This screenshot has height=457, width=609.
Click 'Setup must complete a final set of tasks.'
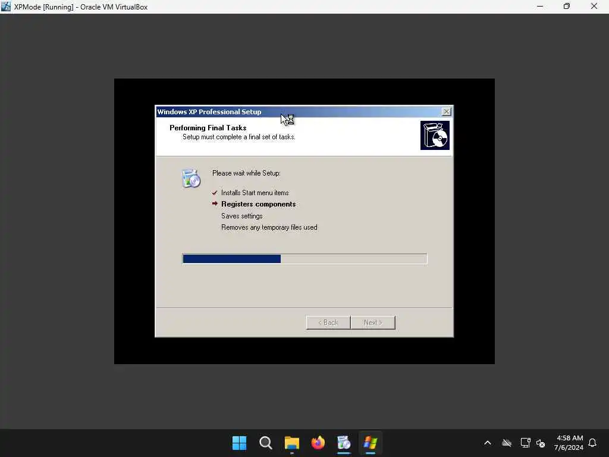click(x=239, y=137)
